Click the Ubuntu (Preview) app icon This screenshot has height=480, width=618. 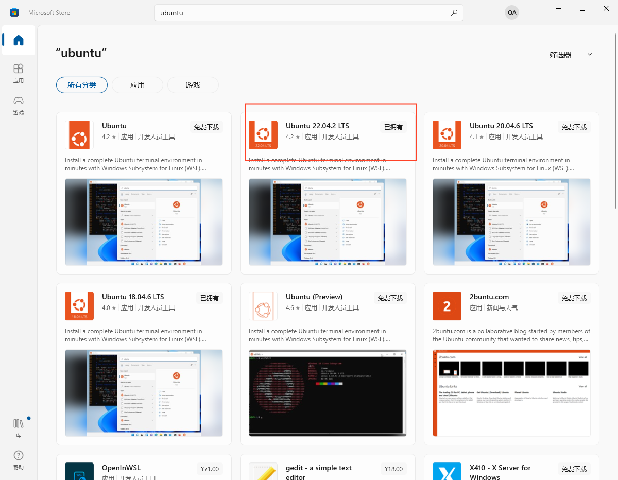click(x=263, y=306)
